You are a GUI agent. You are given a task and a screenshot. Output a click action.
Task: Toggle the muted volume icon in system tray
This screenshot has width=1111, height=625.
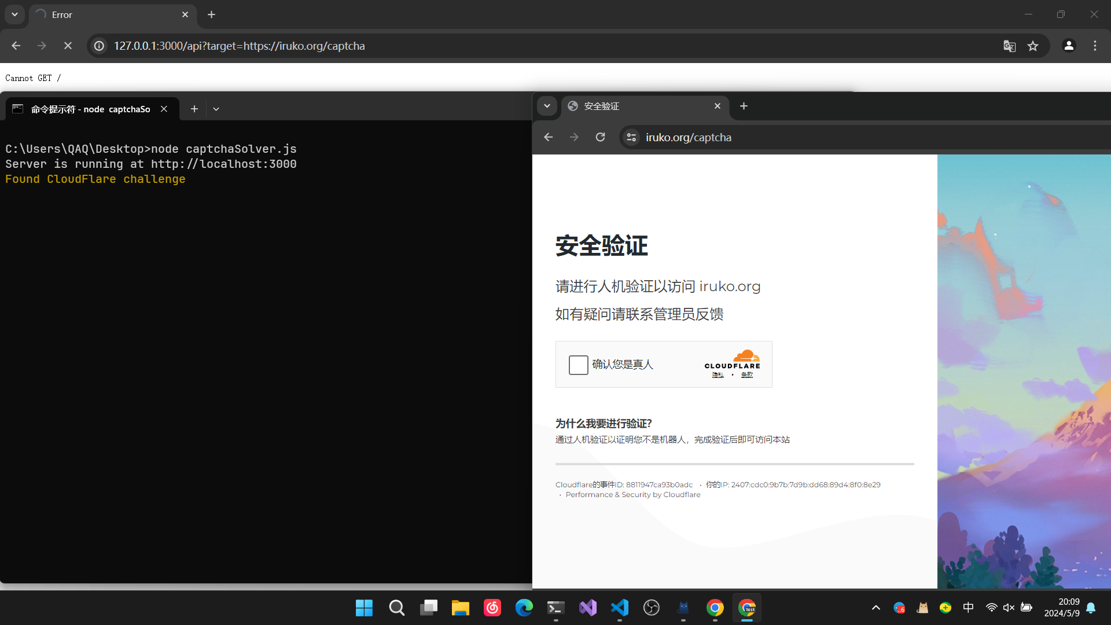[x=1009, y=608]
